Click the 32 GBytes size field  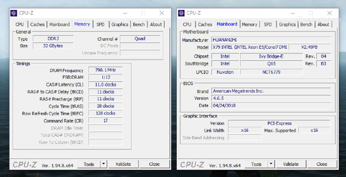tap(53, 46)
